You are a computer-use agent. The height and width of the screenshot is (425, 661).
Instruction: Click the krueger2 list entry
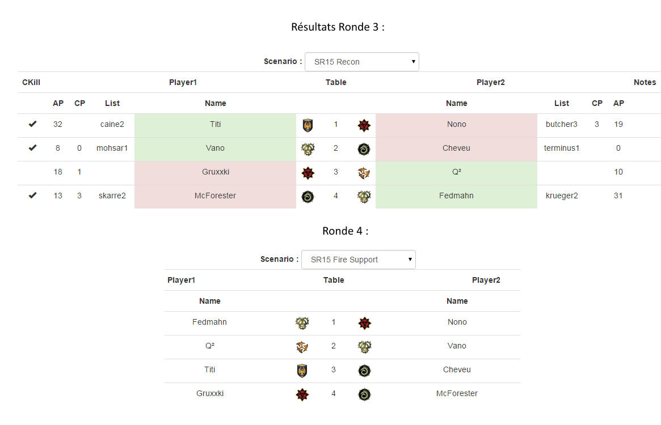[x=562, y=195]
